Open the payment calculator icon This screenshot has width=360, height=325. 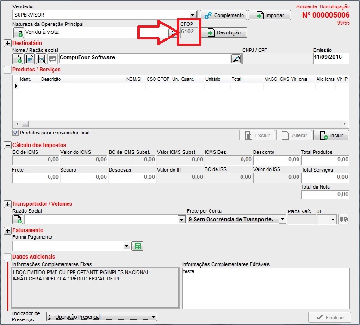coord(137,246)
